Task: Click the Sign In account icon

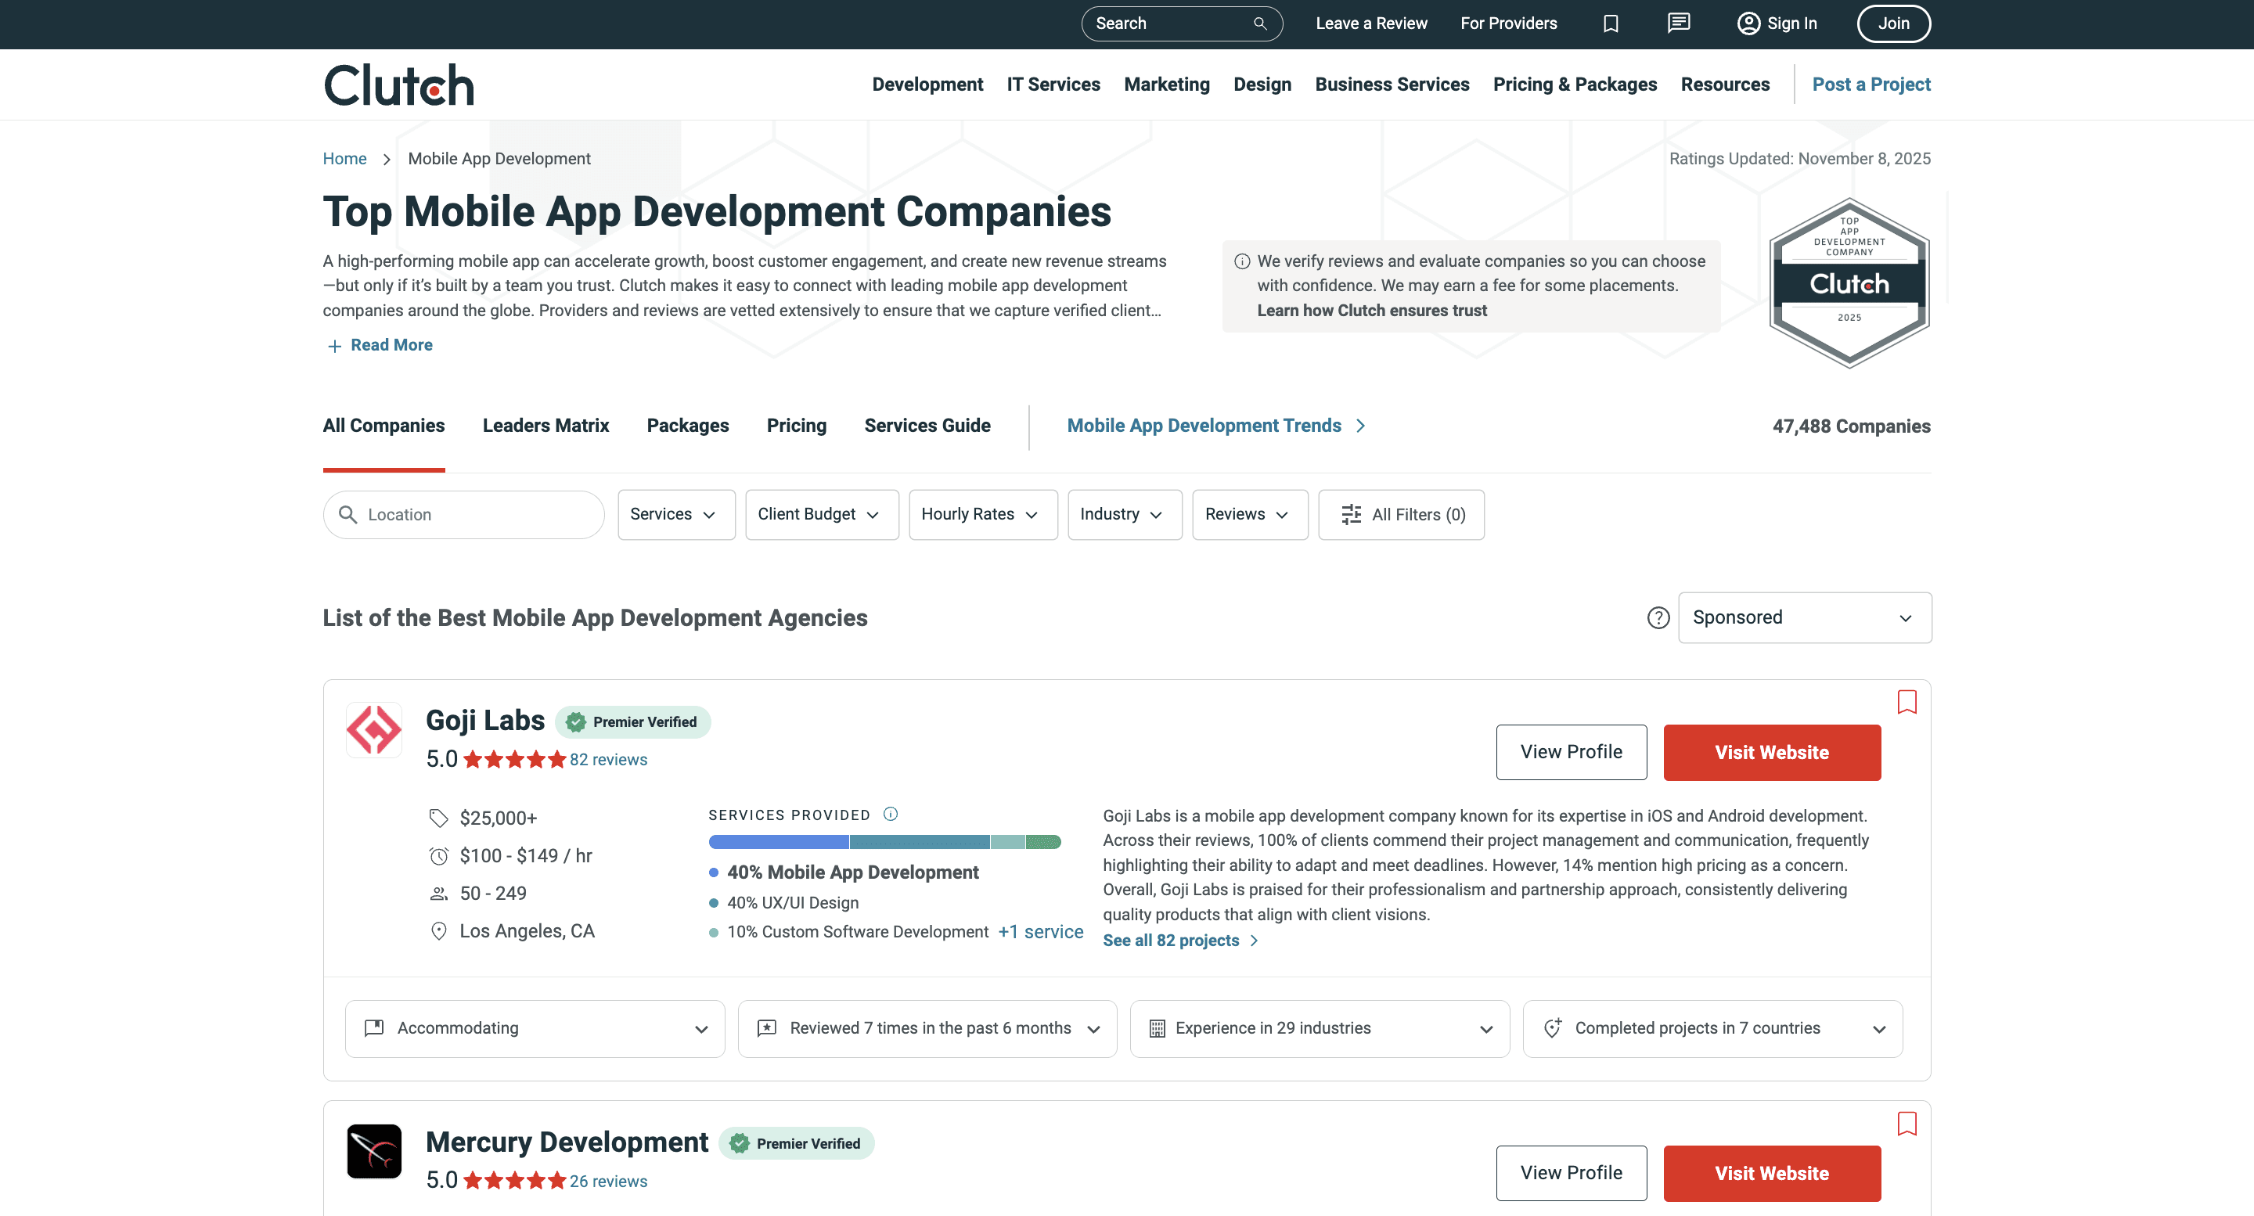Action: pos(1751,23)
